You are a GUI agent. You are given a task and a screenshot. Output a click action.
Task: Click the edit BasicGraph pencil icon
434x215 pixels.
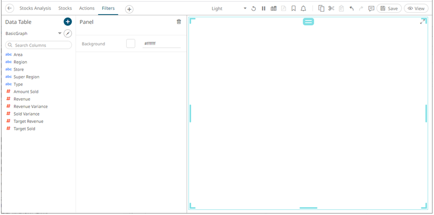68,33
